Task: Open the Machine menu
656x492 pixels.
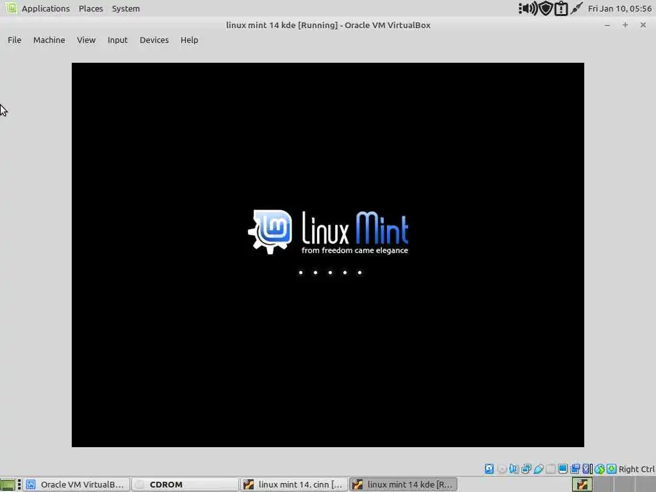Action: (x=49, y=40)
